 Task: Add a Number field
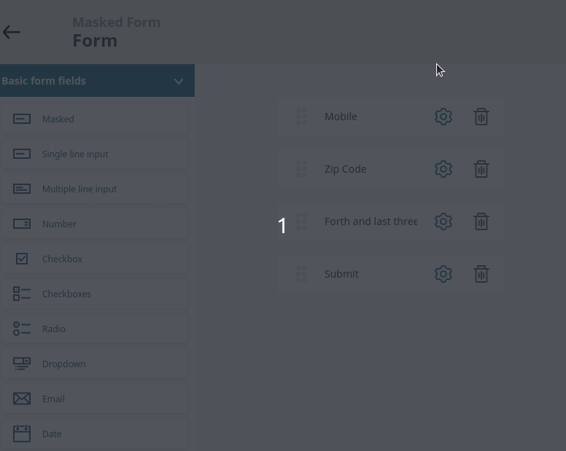[94, 224]
